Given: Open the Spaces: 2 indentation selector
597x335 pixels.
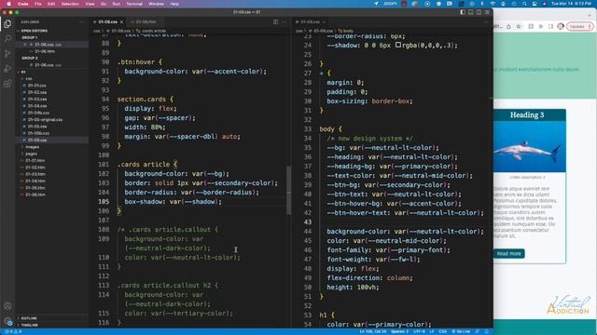Looking at the screenshot, I should [x=399, y=331].
